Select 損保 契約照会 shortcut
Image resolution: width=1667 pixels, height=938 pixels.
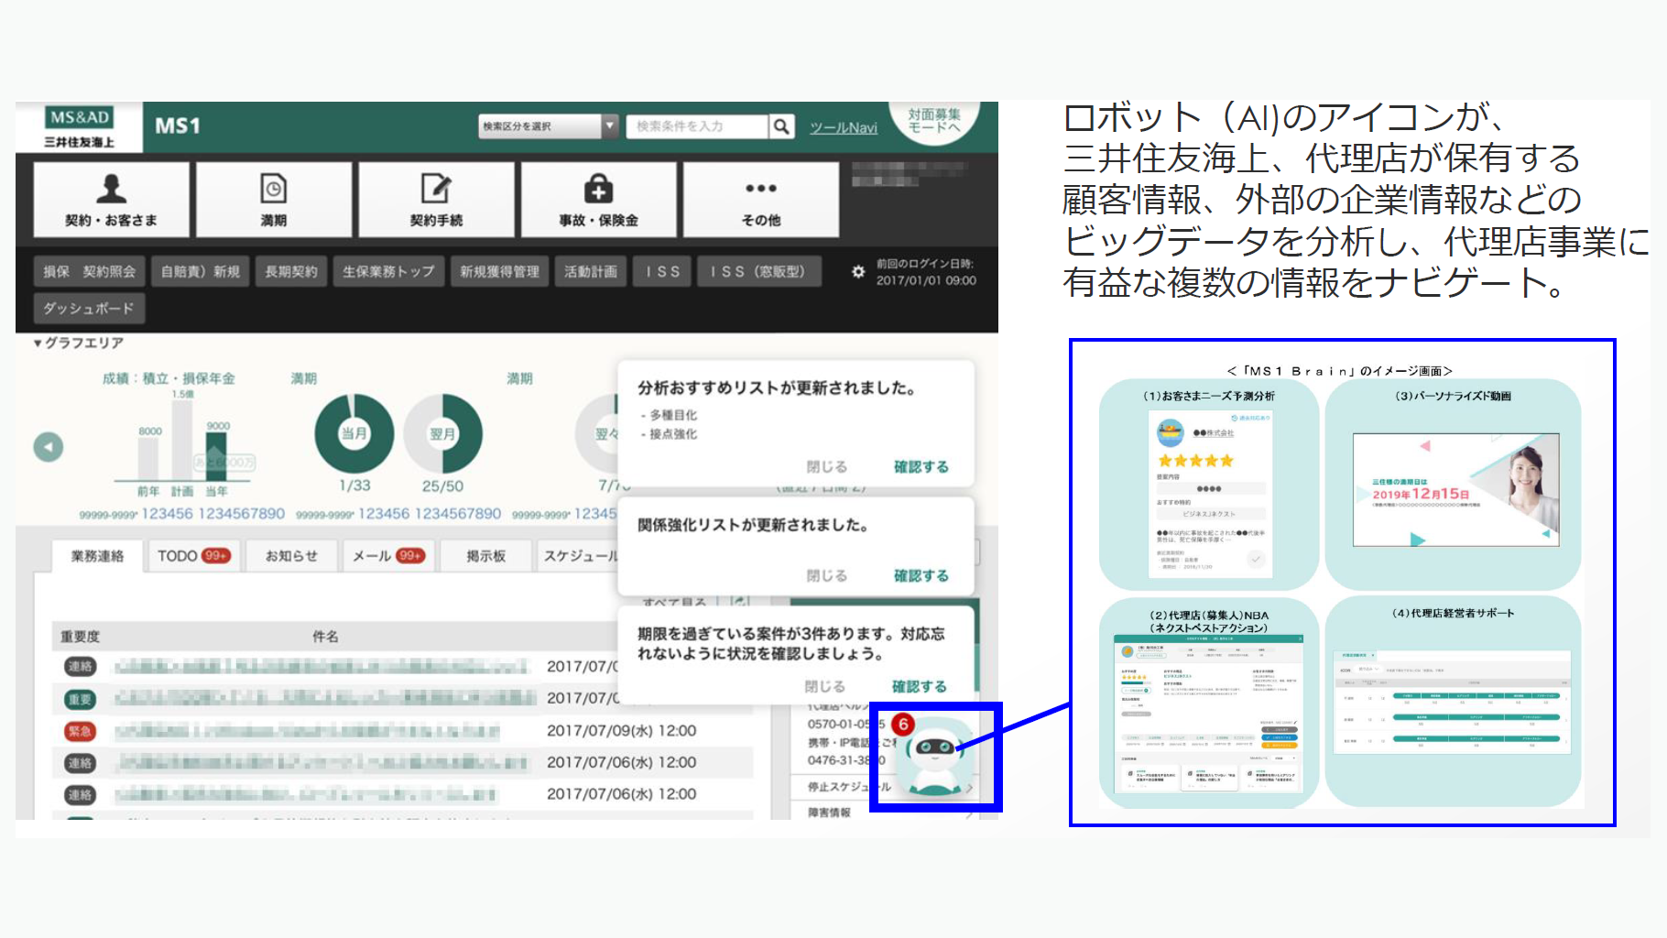click(x=89, y=272)
